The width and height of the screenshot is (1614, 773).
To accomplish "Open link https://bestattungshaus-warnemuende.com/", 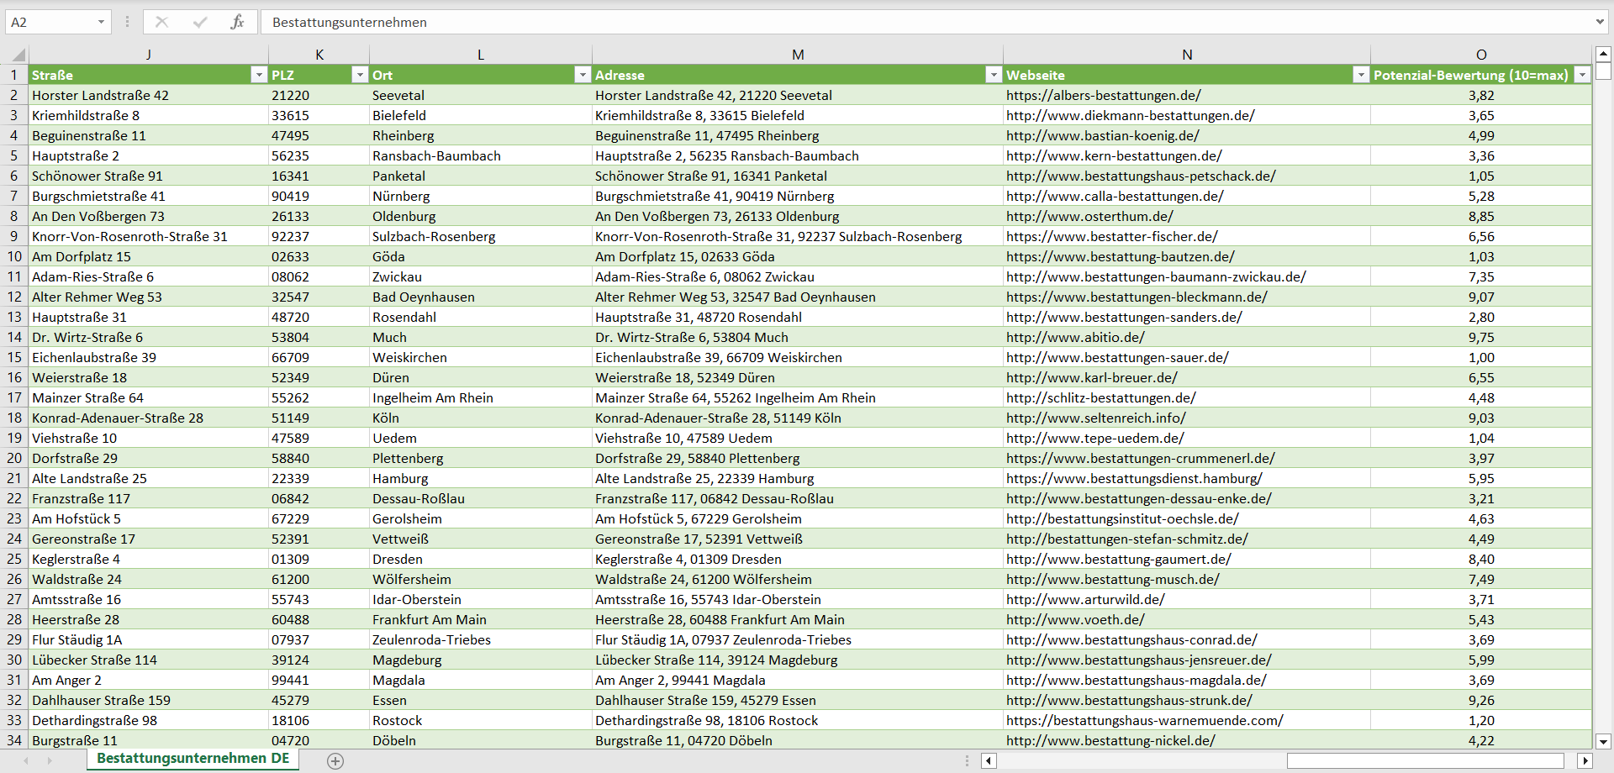I will coord(1145,720).
